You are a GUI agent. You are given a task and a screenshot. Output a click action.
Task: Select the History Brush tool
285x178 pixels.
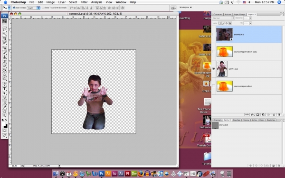[x=4, y=61]
